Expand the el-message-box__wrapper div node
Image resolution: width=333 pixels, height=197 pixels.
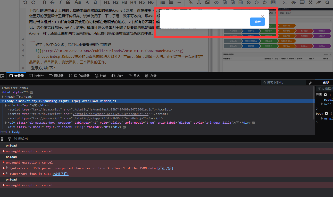6,123
